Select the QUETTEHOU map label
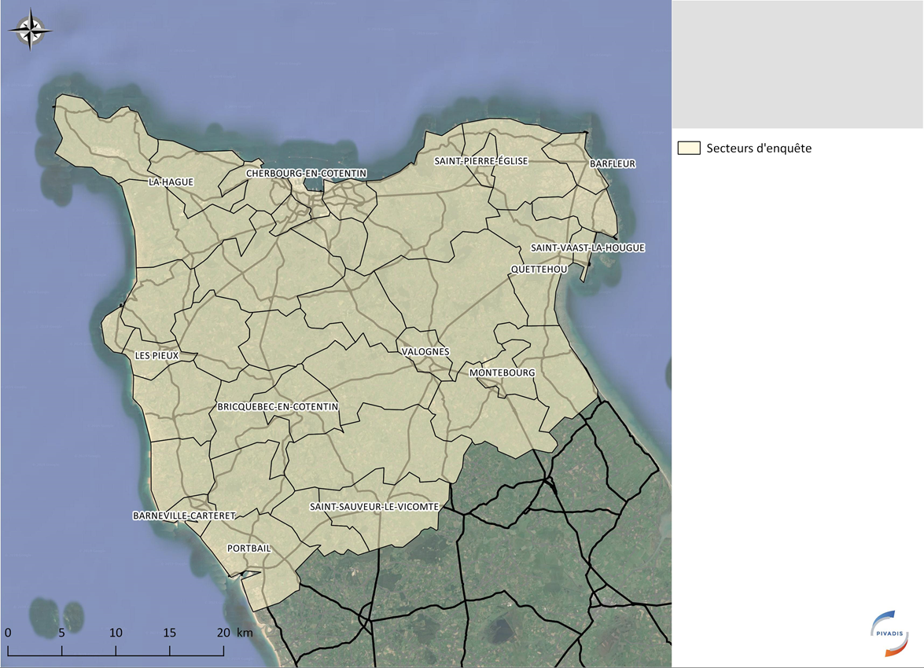The width and height of the screenshot is (924, 668). pyautogui.click(x=539, y=270)
